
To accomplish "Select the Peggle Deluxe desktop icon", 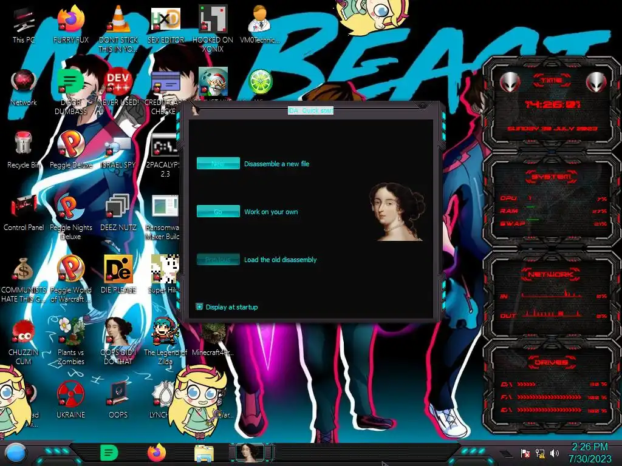I will coord(70,150).
